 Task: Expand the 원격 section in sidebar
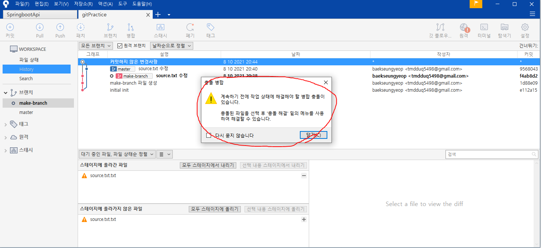[x=6, y=137]
